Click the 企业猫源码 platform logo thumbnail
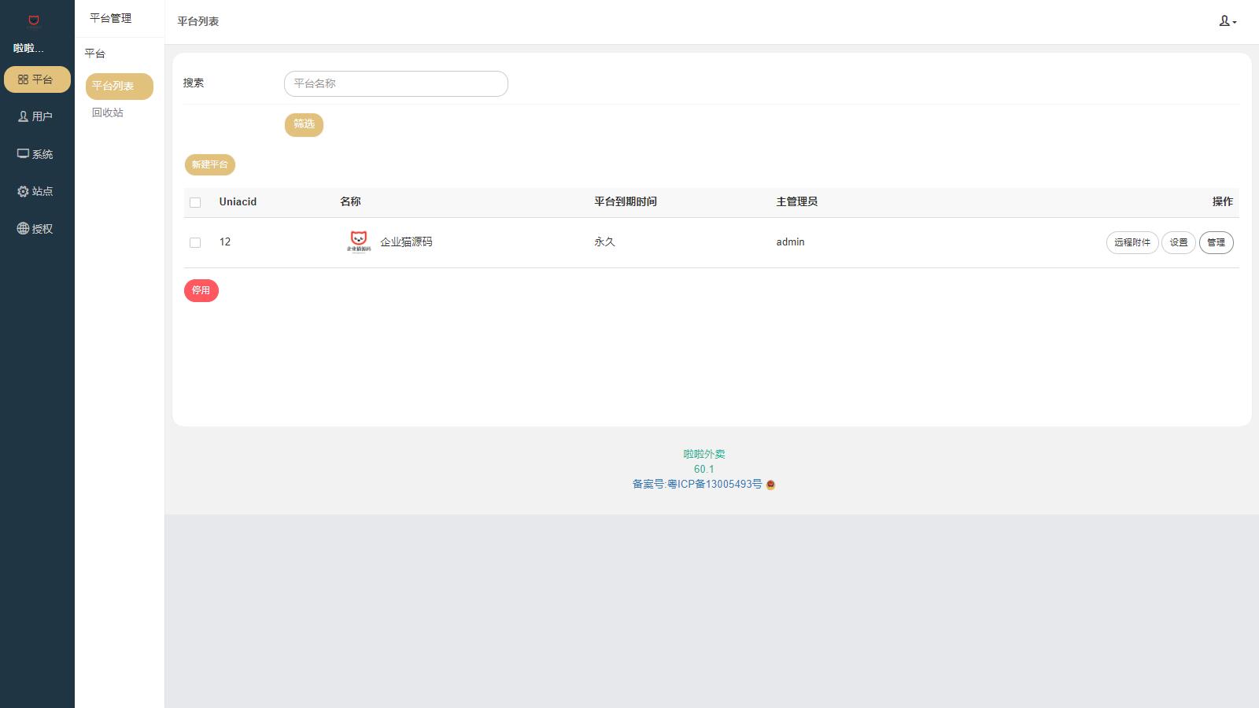This screenshot has height=708, width=1259. pos(358,242)
